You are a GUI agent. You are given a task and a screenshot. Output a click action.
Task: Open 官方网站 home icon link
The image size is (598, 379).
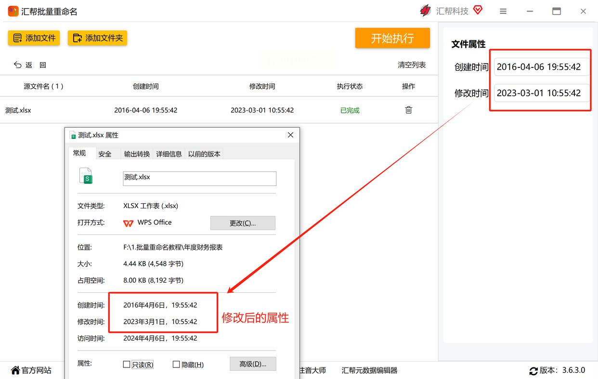point(15,370)
